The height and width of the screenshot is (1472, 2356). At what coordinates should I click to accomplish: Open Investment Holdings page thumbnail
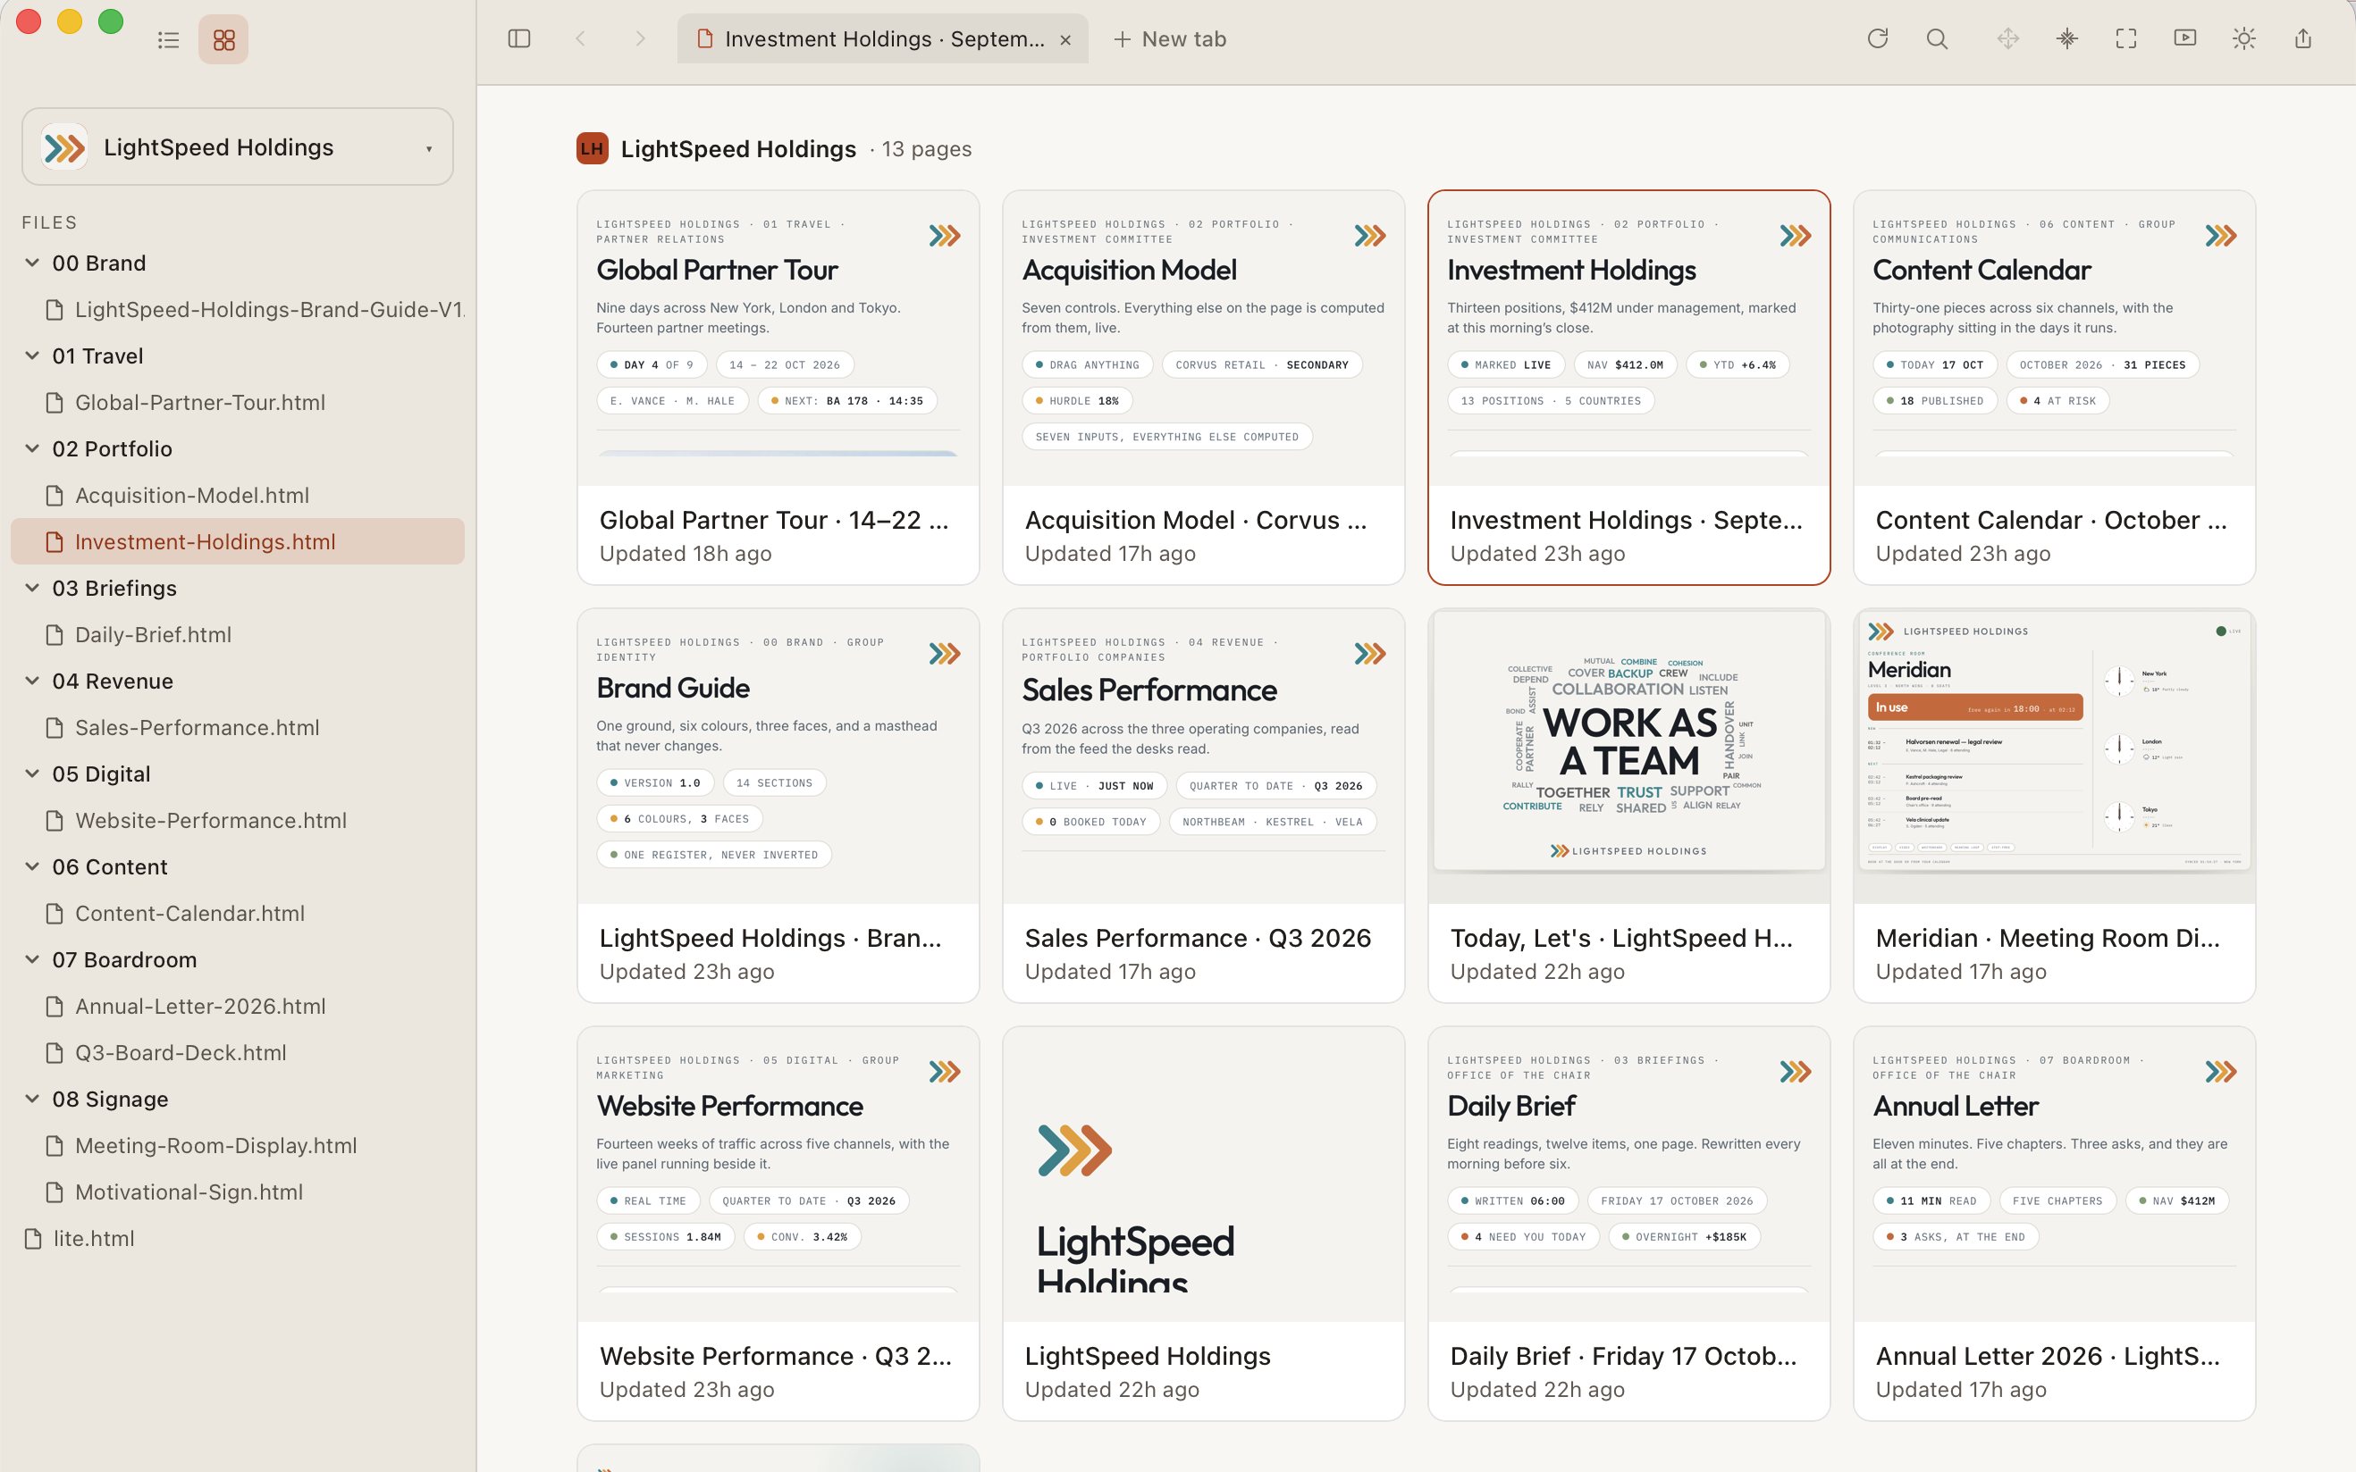(1628, 339)
